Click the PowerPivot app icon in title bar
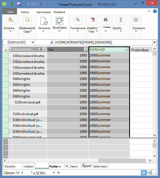Viewport: 160px width, 178px height. click(4, 4)
